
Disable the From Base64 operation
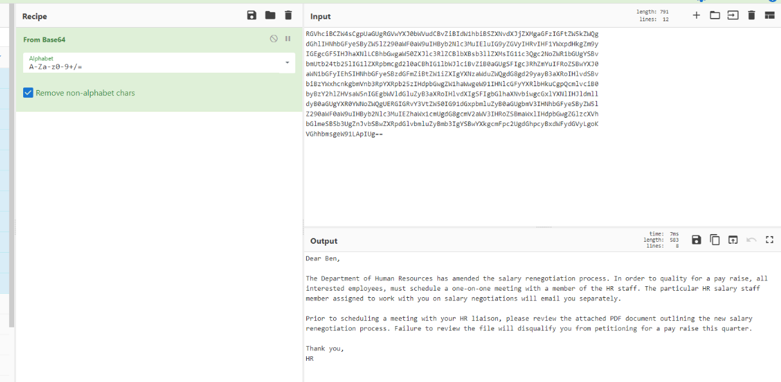274,39
